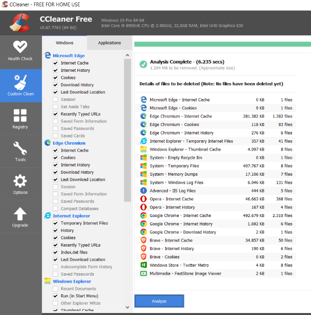The width and height of the screenshot is (311, 315).
Task: Select the Microsoft Edge - Internet Cache row text
Action: click(x=180, y=100)
